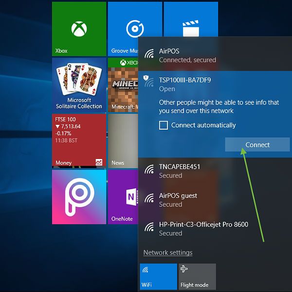Open the Money FTSE 100 tile

pos(79,140)
